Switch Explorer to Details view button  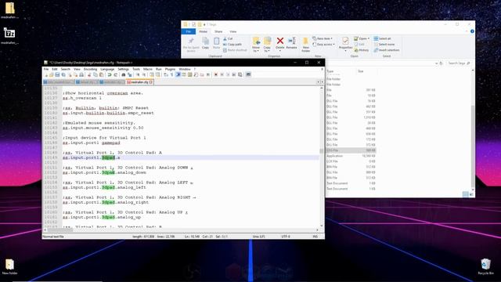click(x=466, y=194)
